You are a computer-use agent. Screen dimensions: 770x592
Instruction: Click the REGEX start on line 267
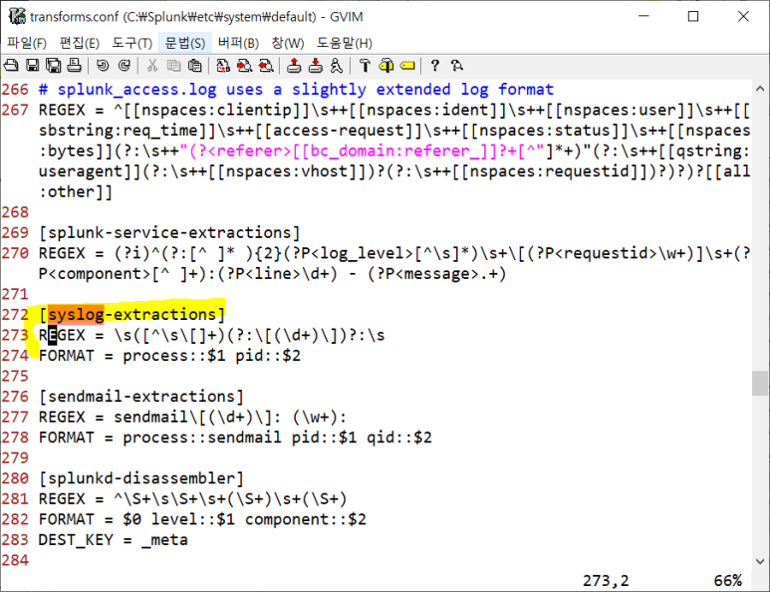pyautogui.click(x=62, y=110)
